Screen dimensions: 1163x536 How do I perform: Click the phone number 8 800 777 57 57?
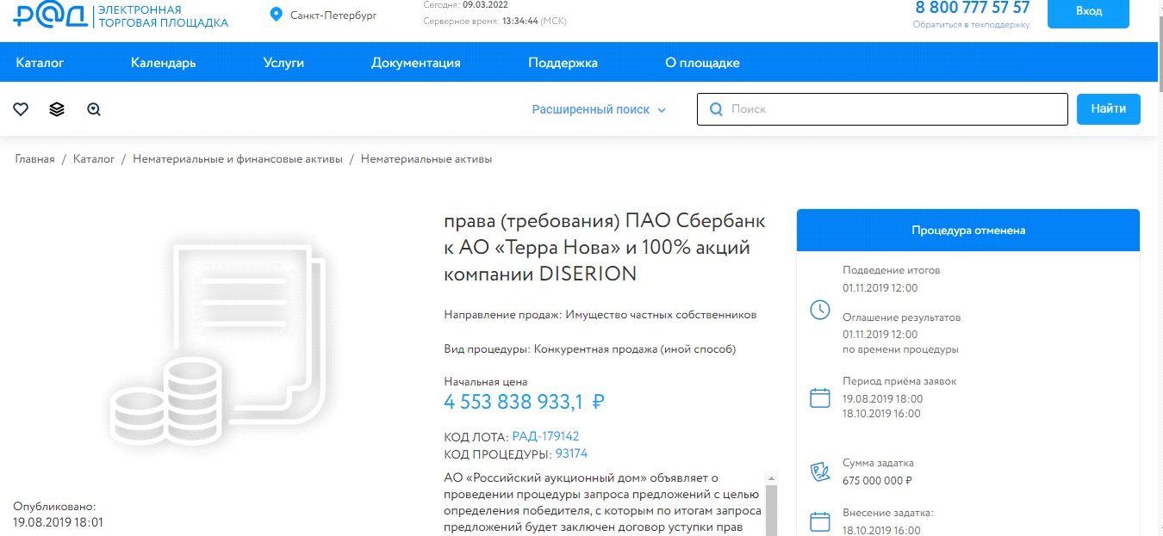pos(973,8)
